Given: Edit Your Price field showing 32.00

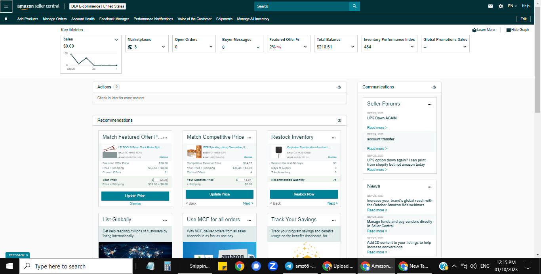Looking at the screenshot, I should point(160,180).
